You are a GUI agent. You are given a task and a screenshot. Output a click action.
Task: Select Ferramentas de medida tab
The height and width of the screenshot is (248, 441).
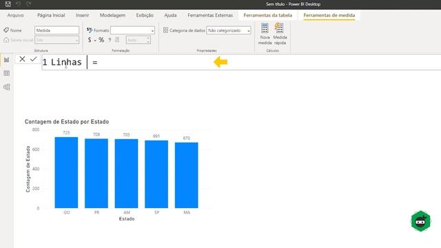point(329,15)
